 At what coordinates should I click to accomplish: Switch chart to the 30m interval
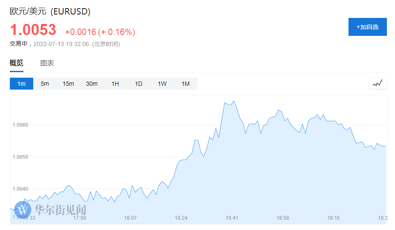(x=92, y=84)
